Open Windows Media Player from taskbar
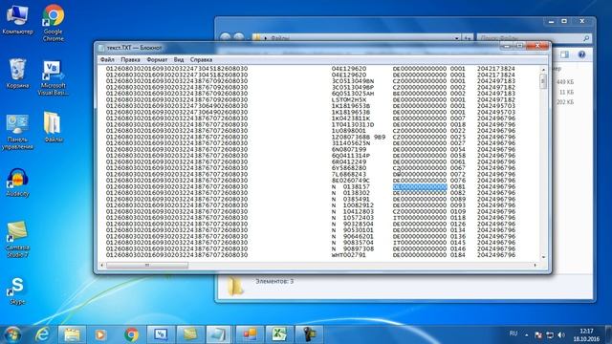This screenshot has width=612, height=344. [x=101, y=334]
